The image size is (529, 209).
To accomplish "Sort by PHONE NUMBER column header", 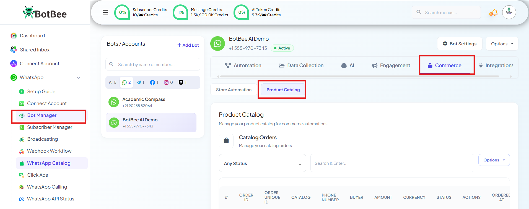I will tap(330, 197).
